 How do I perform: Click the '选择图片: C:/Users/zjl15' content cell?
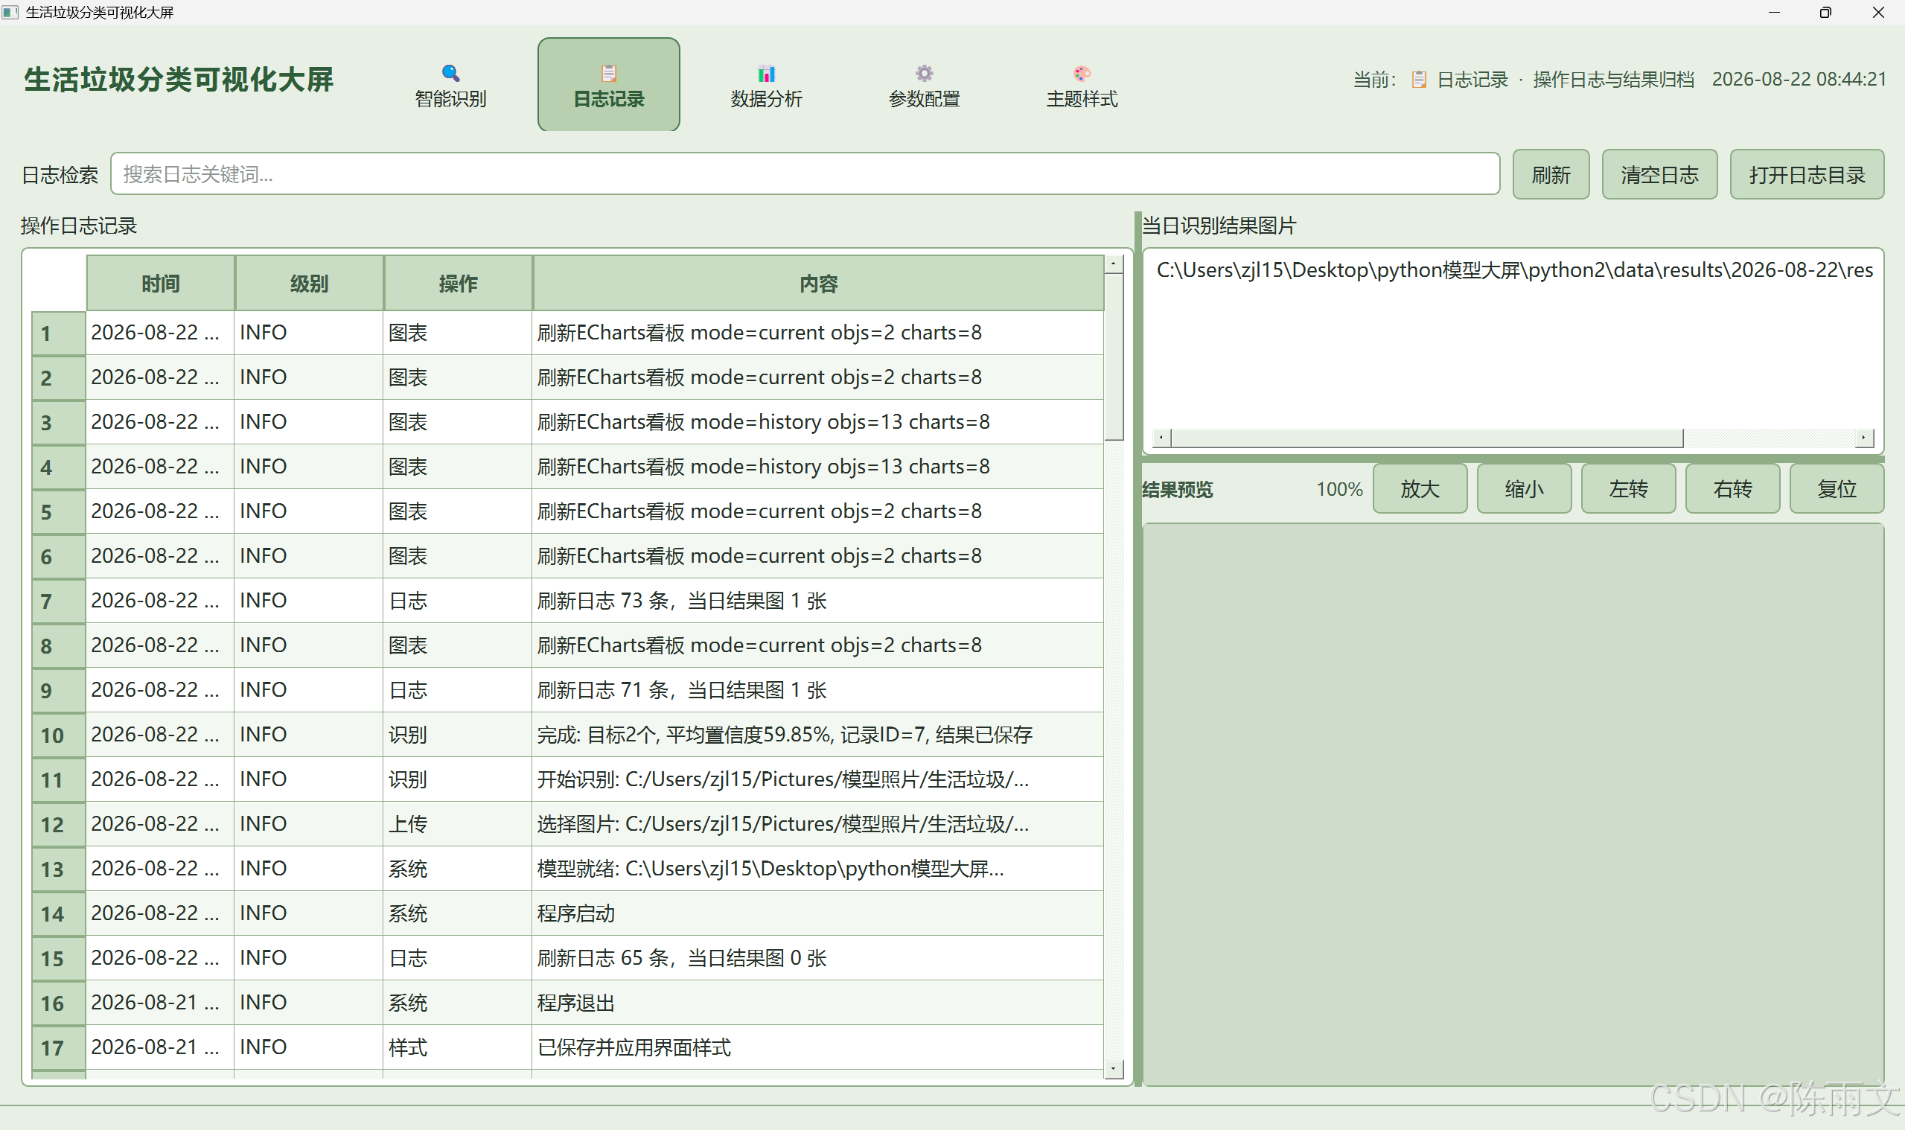point(817,824)
